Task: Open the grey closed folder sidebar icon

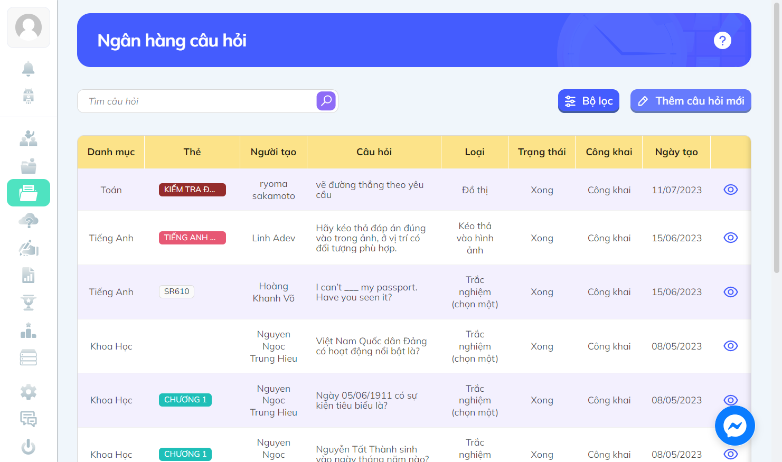Action: (29, 166)
